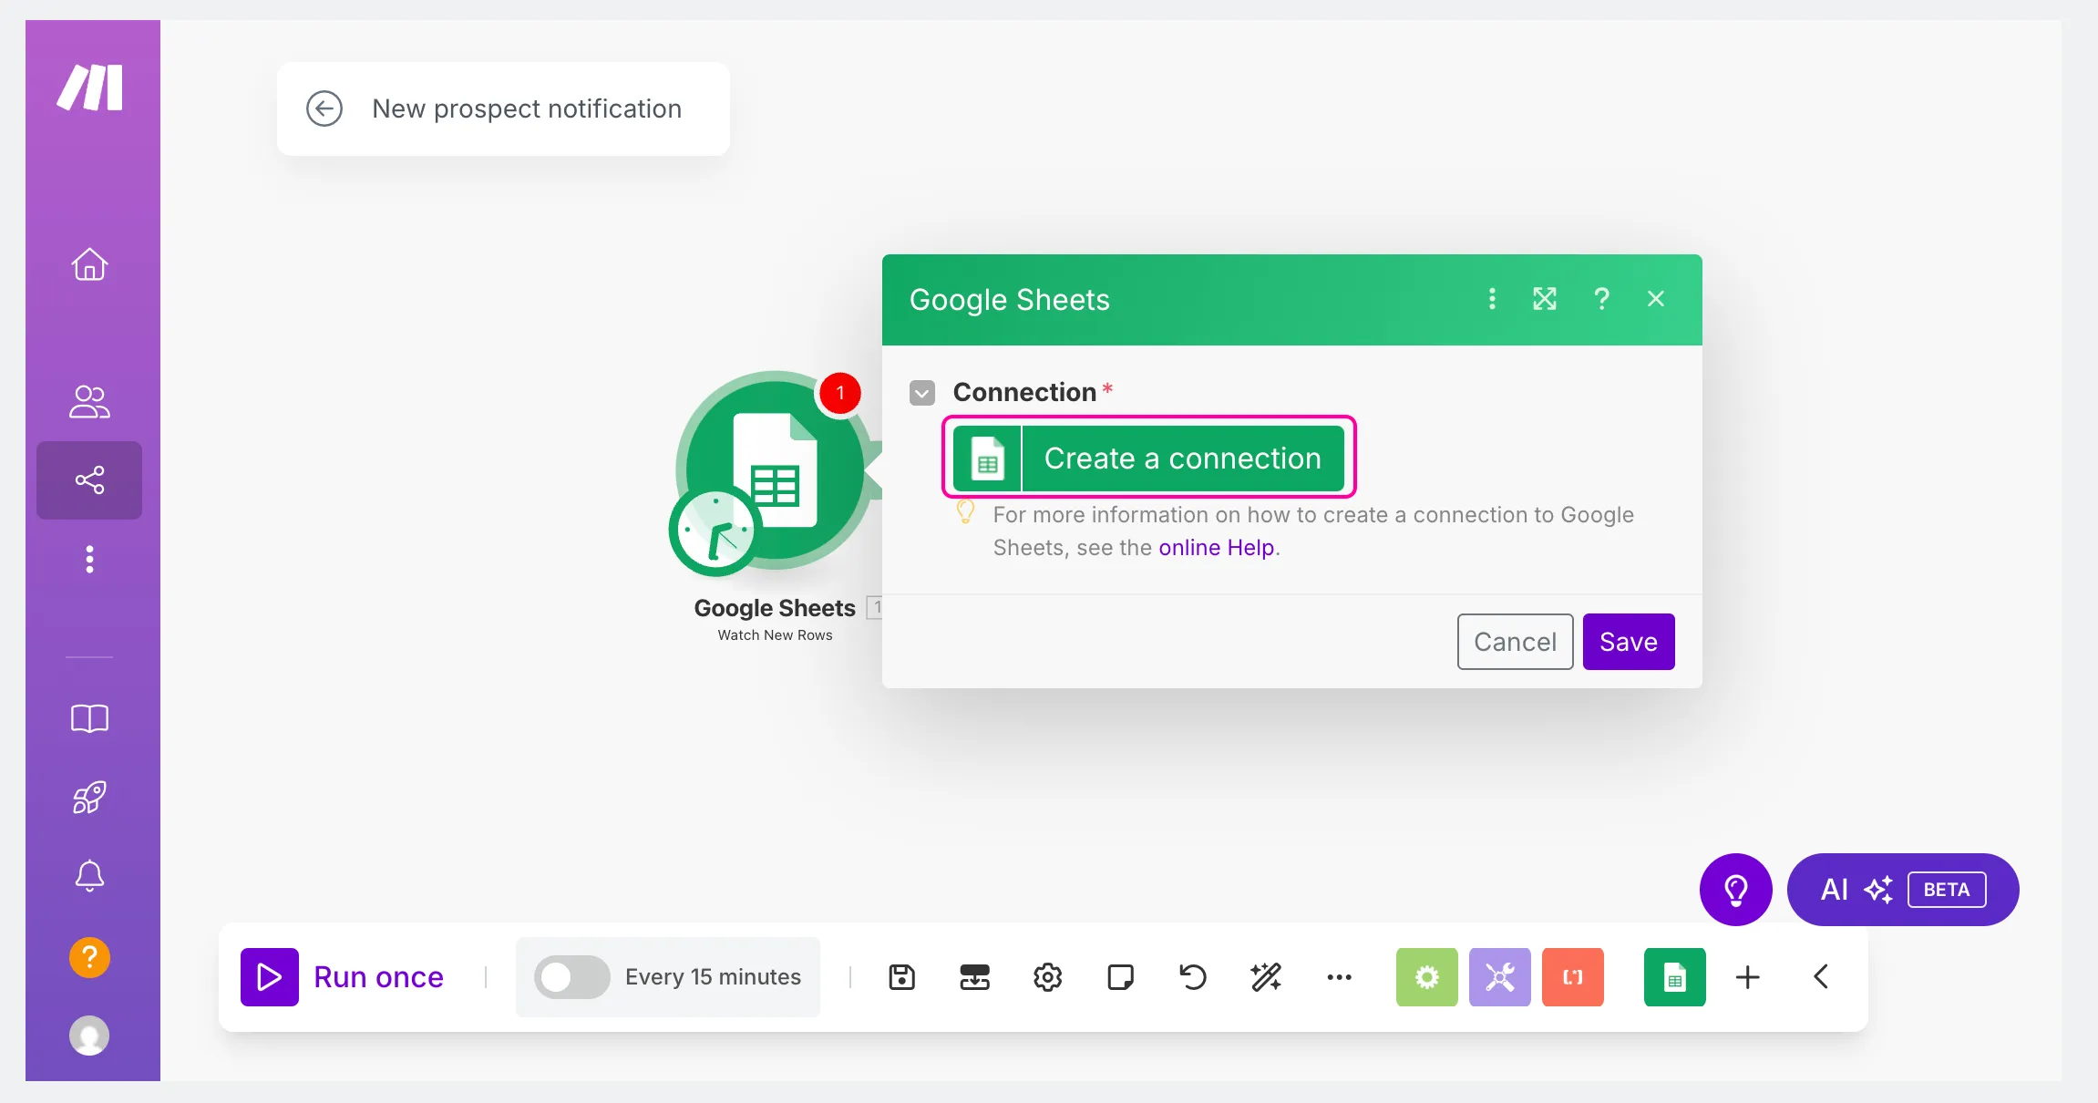Collapse the toolbar with the left chevron
Viewport: 2098px width, 1103px height.
point(1821,977)
